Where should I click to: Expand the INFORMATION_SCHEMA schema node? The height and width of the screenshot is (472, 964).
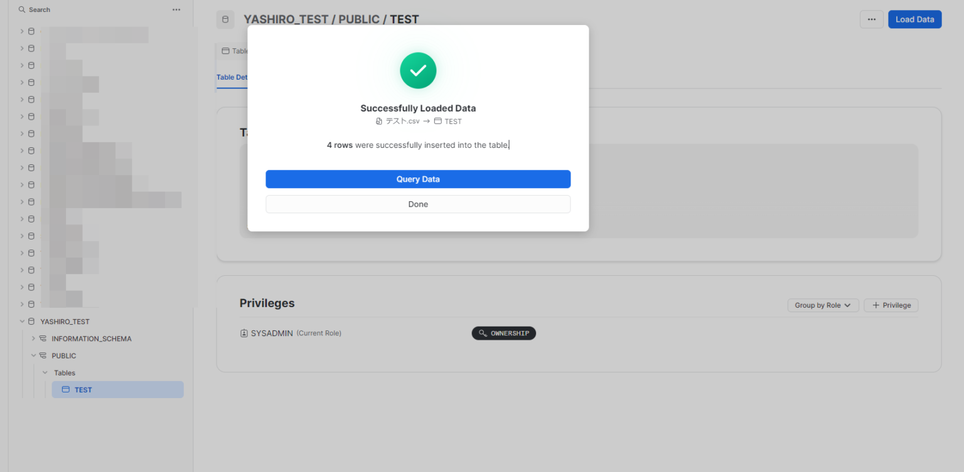(x=33, y=338)
